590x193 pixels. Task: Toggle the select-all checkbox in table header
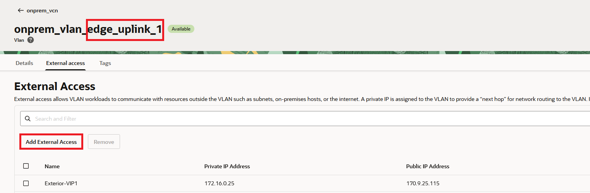click(26, 166)
